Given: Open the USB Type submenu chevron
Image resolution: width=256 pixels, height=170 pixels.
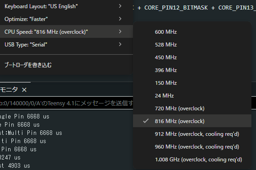Looking at the screenshot, I should pyautogui.click(x=120, y=44).
